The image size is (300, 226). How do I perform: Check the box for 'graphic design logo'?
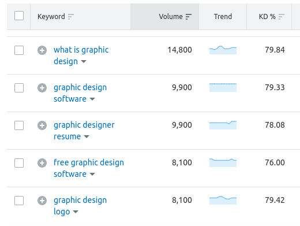coord(19,201)
